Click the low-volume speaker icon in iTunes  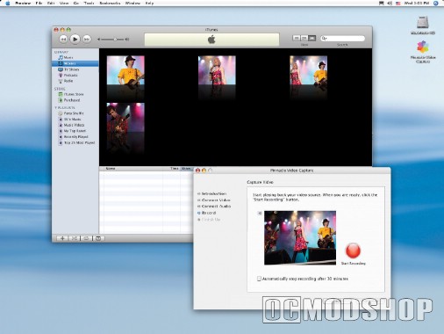[x=99, y=39]
